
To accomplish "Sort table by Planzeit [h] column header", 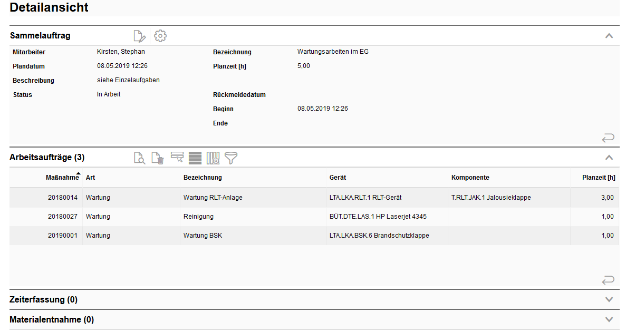I will [x=598, y=178].
